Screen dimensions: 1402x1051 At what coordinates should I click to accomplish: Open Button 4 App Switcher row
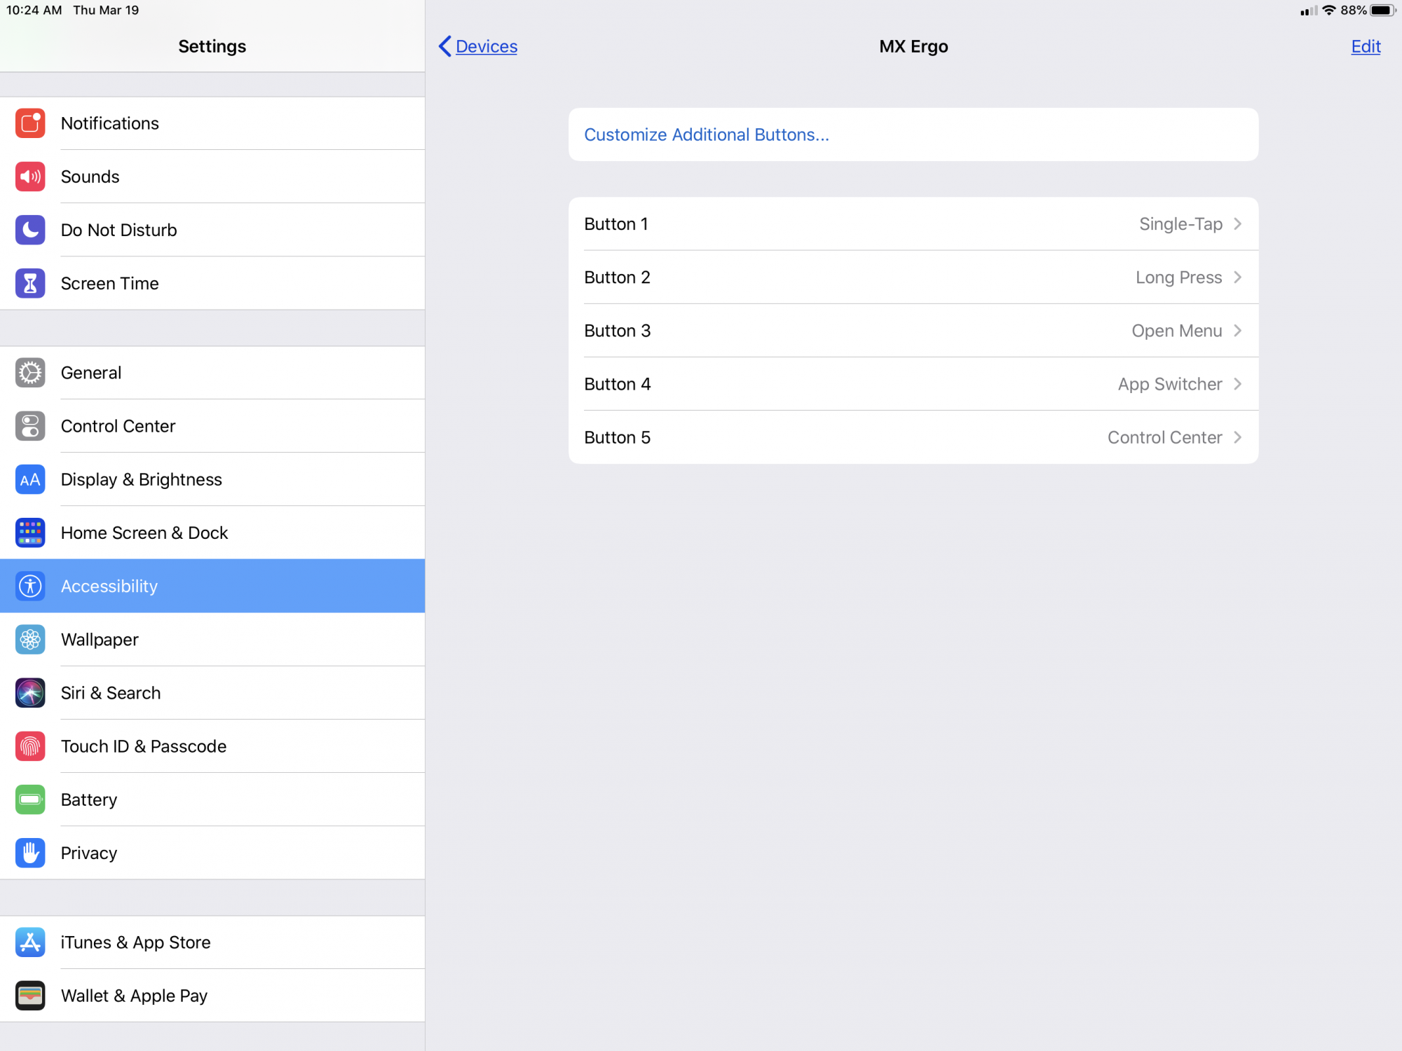[913, 384]
